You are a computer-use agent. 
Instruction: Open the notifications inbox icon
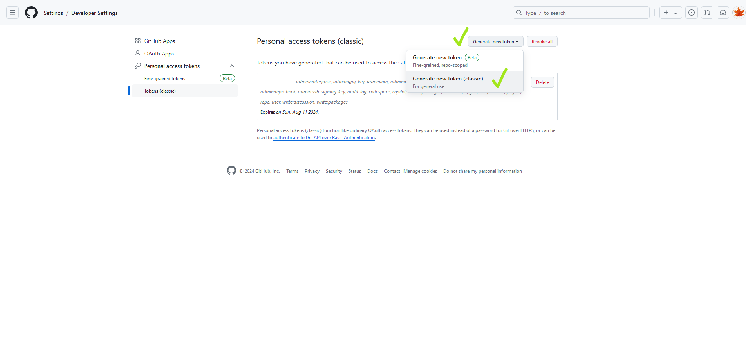[x=723, y=13]
